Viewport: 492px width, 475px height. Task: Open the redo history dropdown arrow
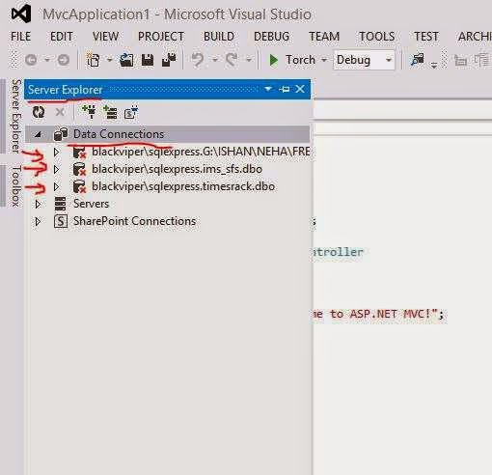249,60
